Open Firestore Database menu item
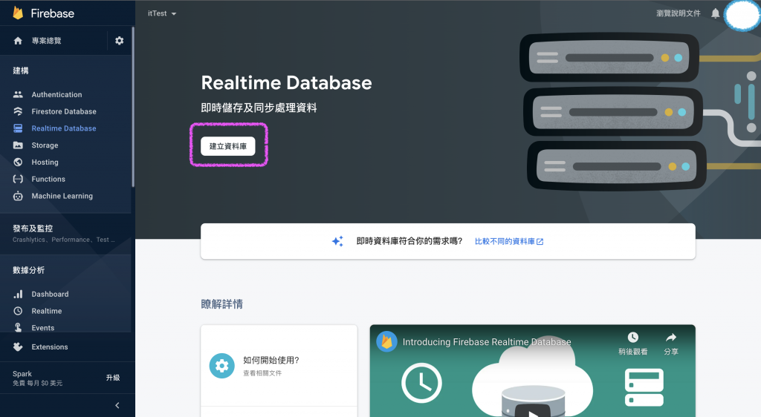The image size is (761, 417). [x=65, y=111]
